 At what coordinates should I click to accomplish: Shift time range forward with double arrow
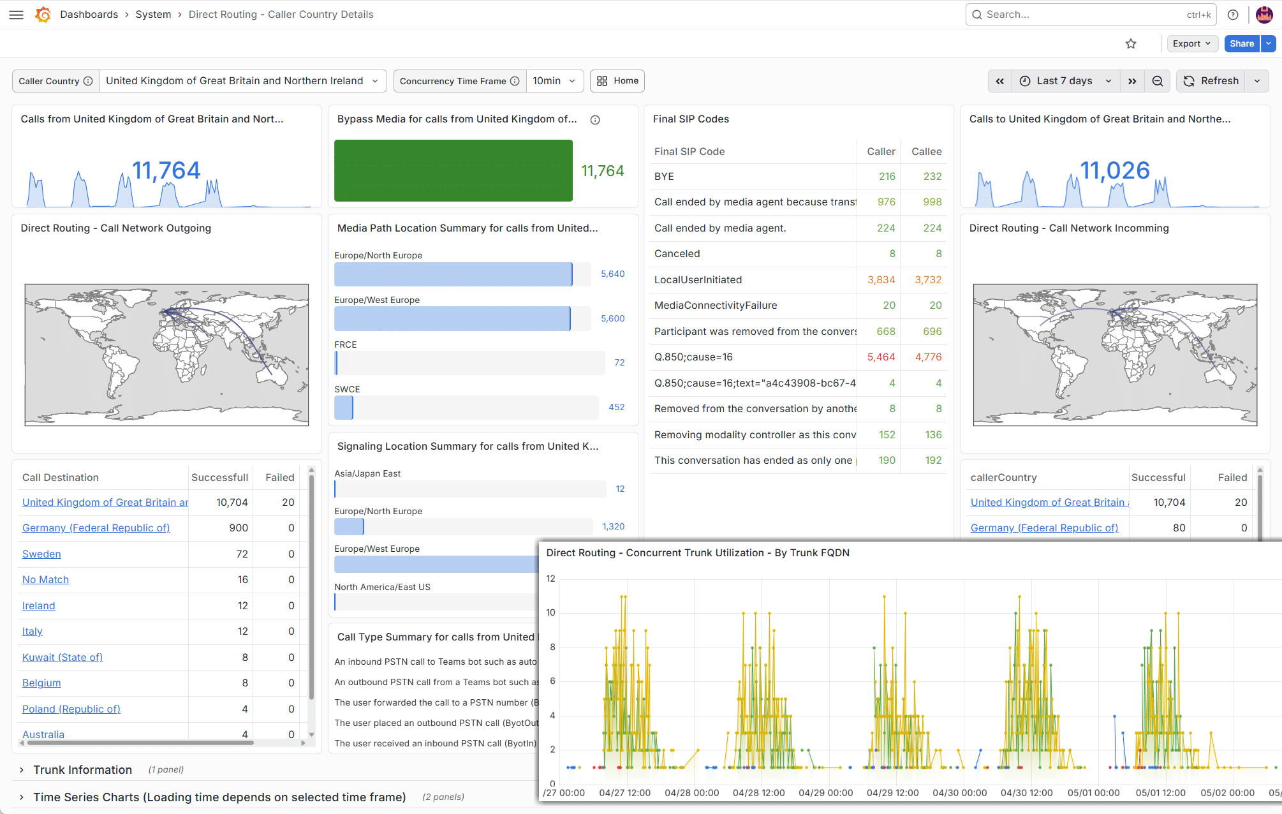pyautogui.click(x=1132, y=81)
